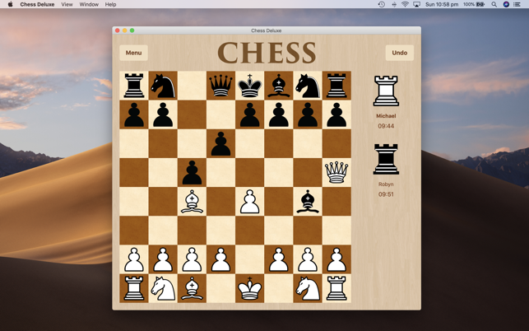This screenshot has width=529, height=331.
Task: Select the black pawn on g7
Action: click(x=308, y=114)
